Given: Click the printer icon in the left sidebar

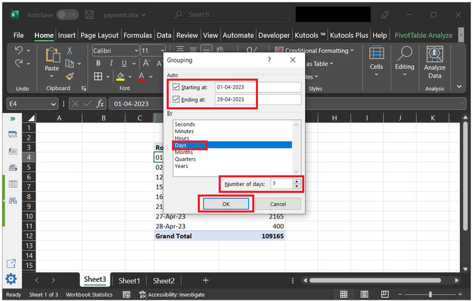Looking at the screenshot, I should pos(13,167).
